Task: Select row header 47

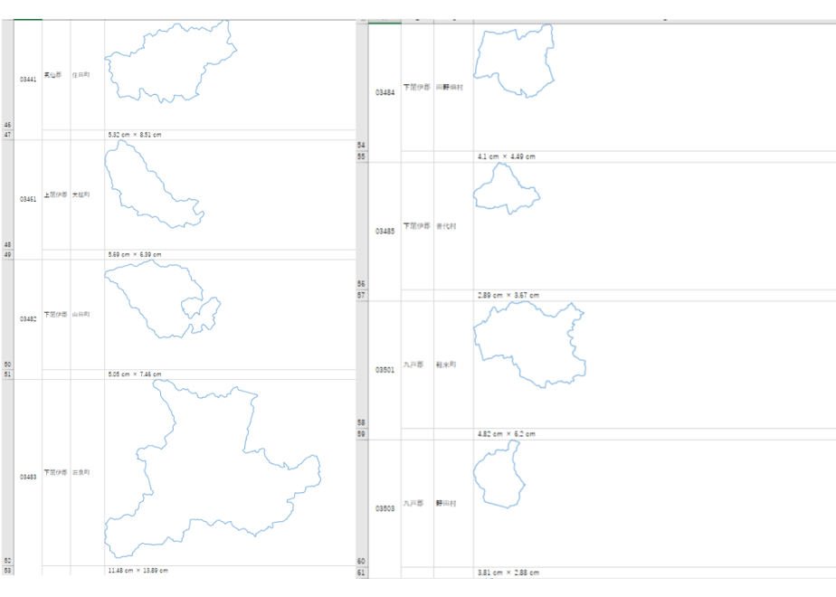Action: (7, 135)
